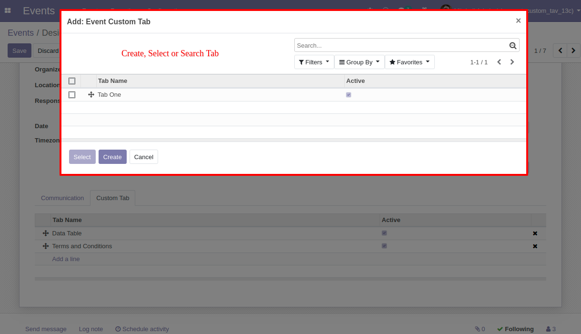581x334 pixels.
Task: Tick the select-all checkbox in dialog header
Action: [72, 81]
